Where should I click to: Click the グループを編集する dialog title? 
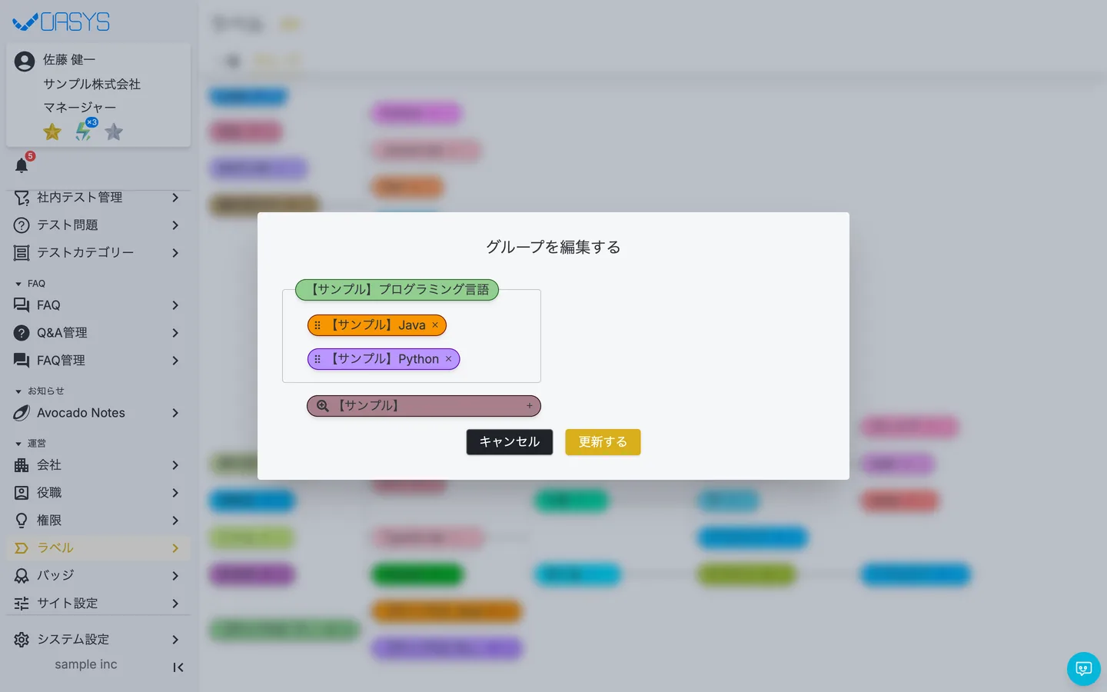(x=553, y=247)
